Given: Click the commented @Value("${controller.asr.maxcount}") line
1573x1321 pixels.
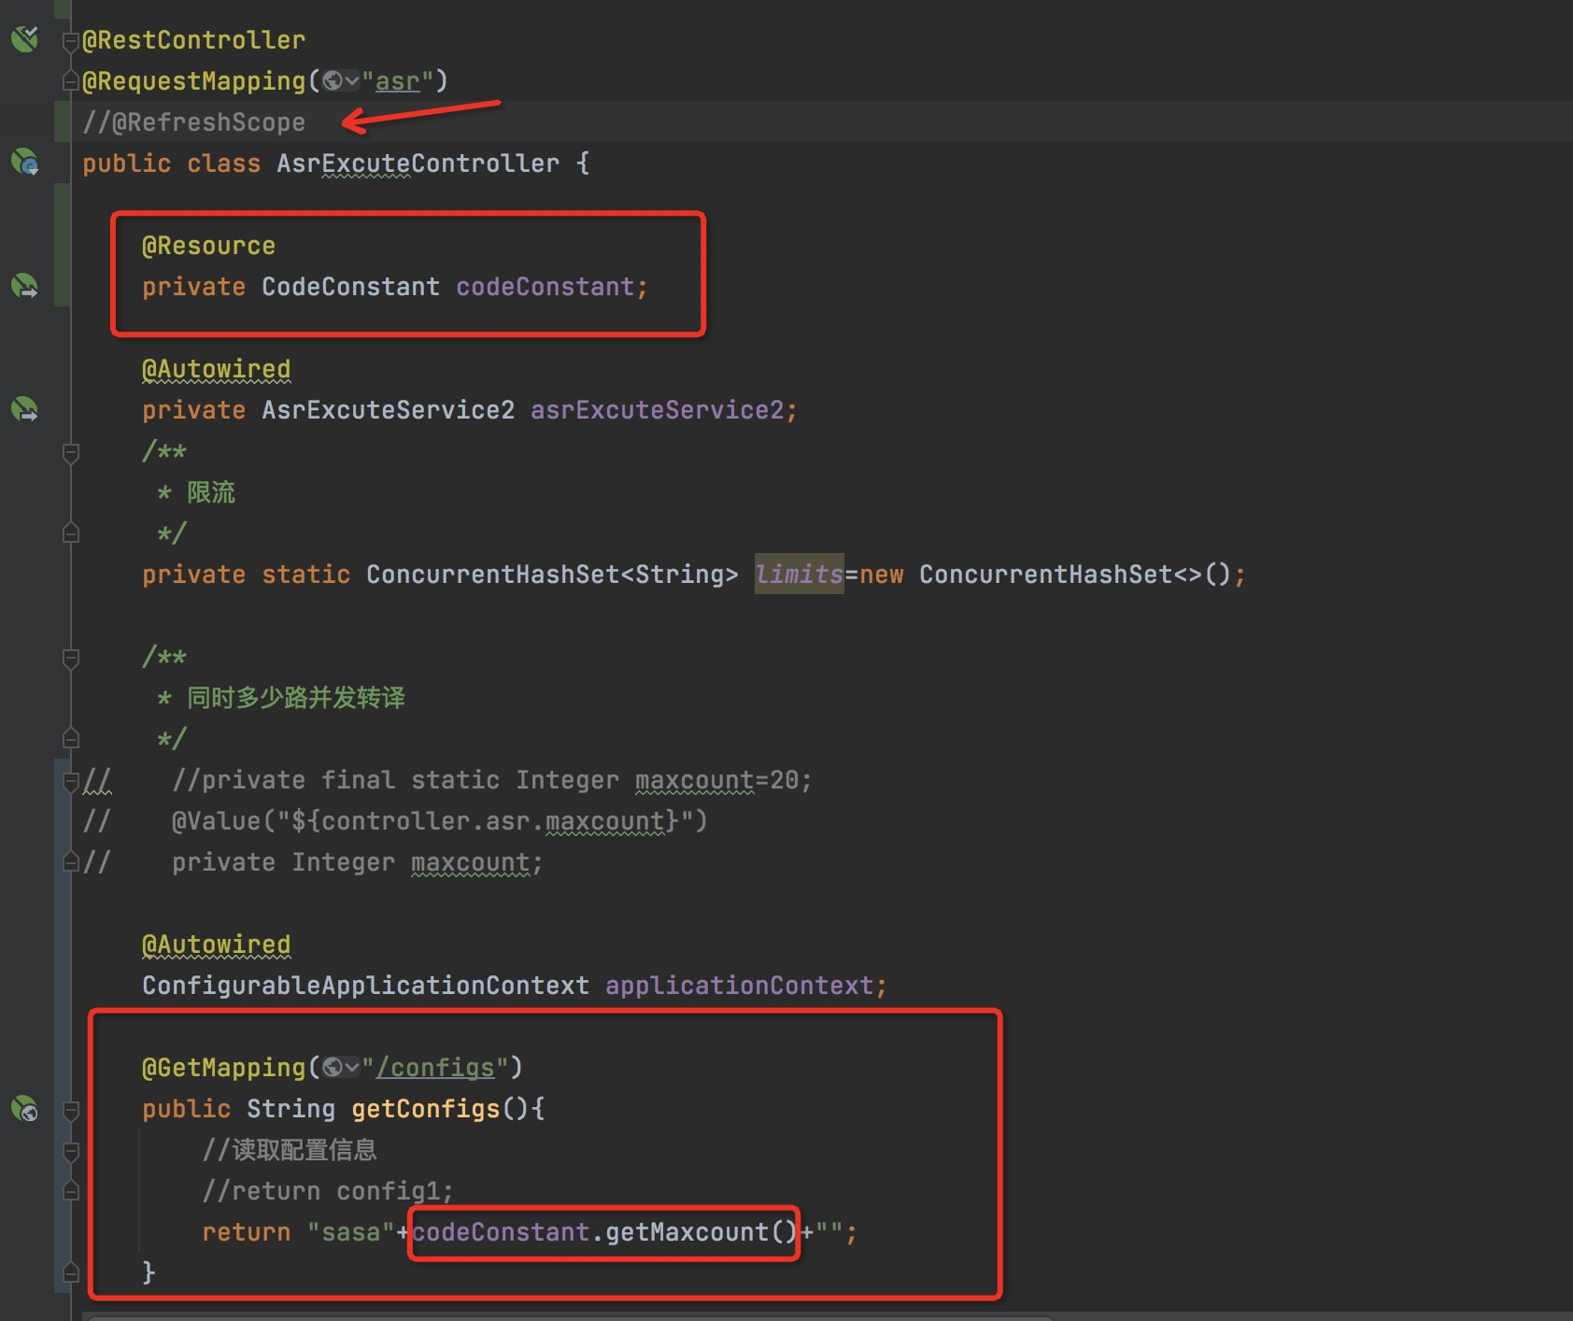Looking at the screenshot, I should (439, 821).
